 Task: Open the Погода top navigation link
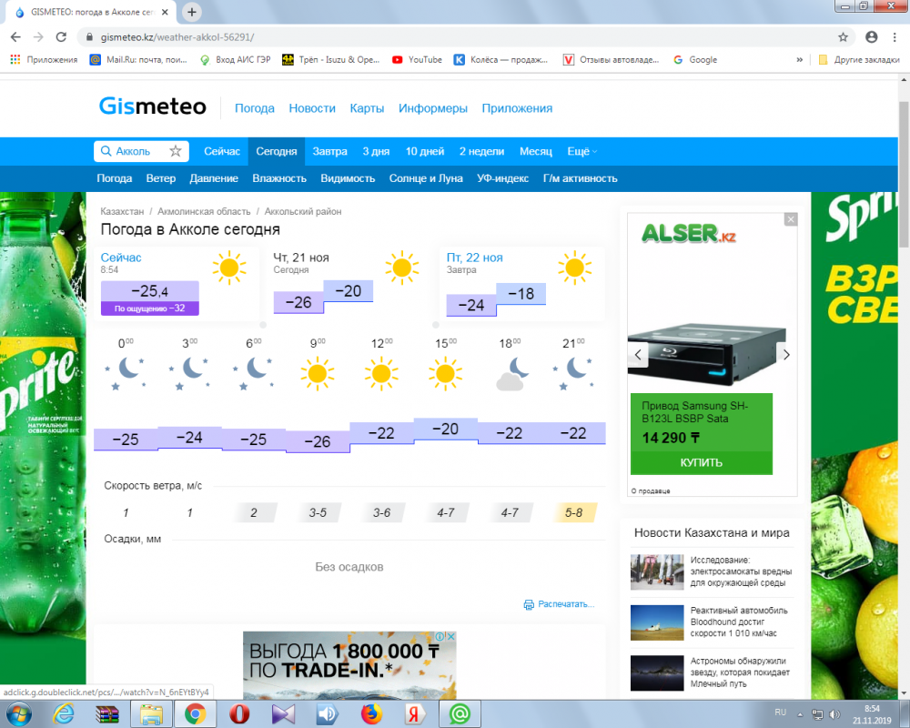(x=255, y=108)
